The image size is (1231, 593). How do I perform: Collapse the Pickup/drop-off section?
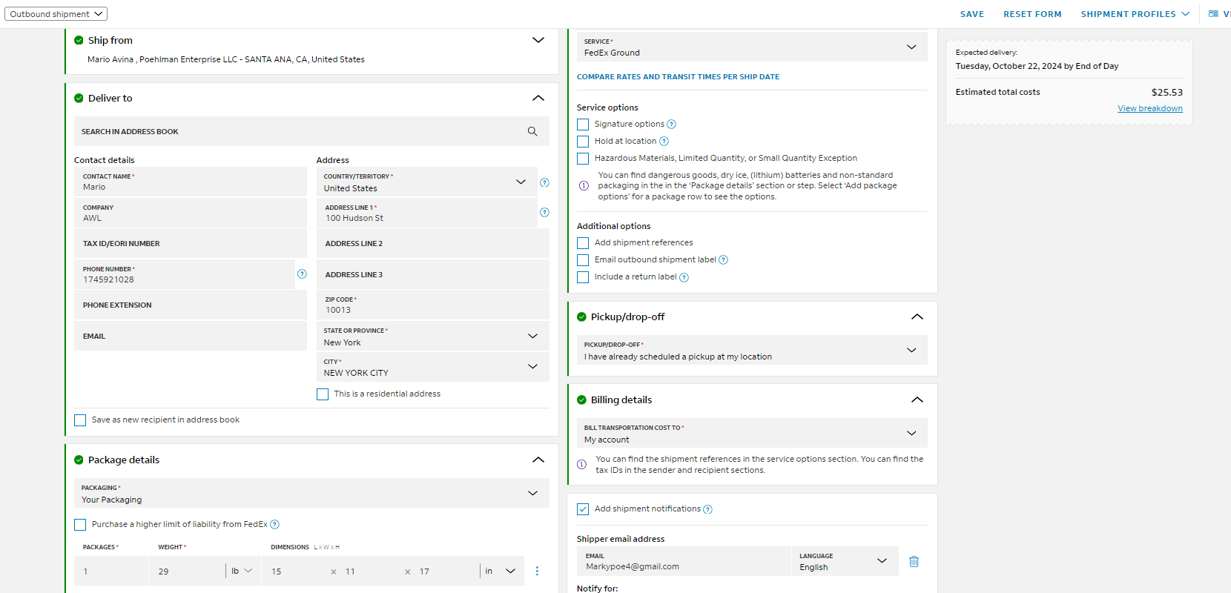click(x=917, y=317)
